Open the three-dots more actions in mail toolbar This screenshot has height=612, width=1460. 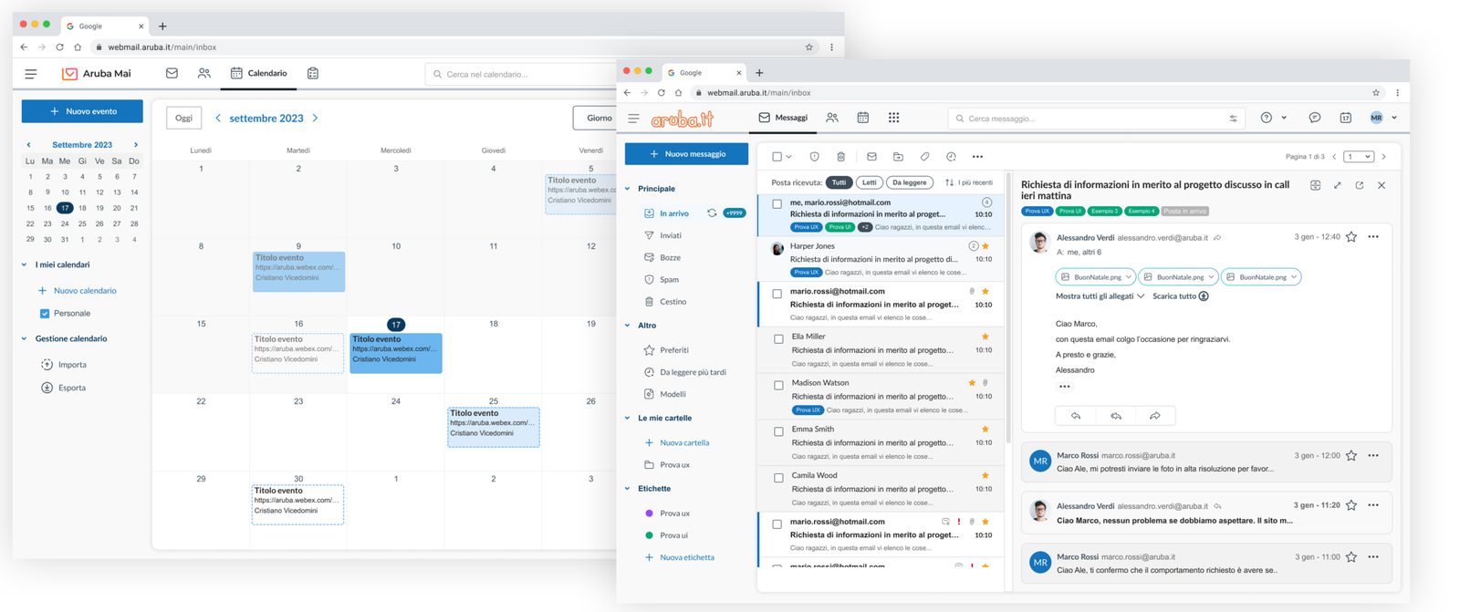coord(977,157)
